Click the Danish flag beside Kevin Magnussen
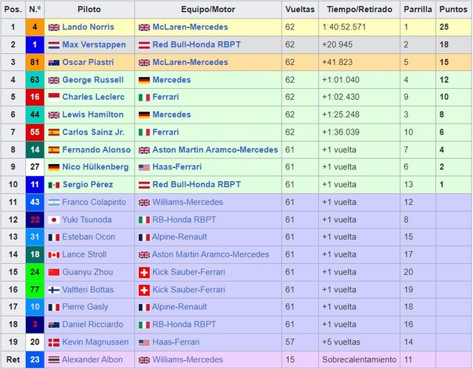The height and width of the screenshot is (369, 473). 54,342
